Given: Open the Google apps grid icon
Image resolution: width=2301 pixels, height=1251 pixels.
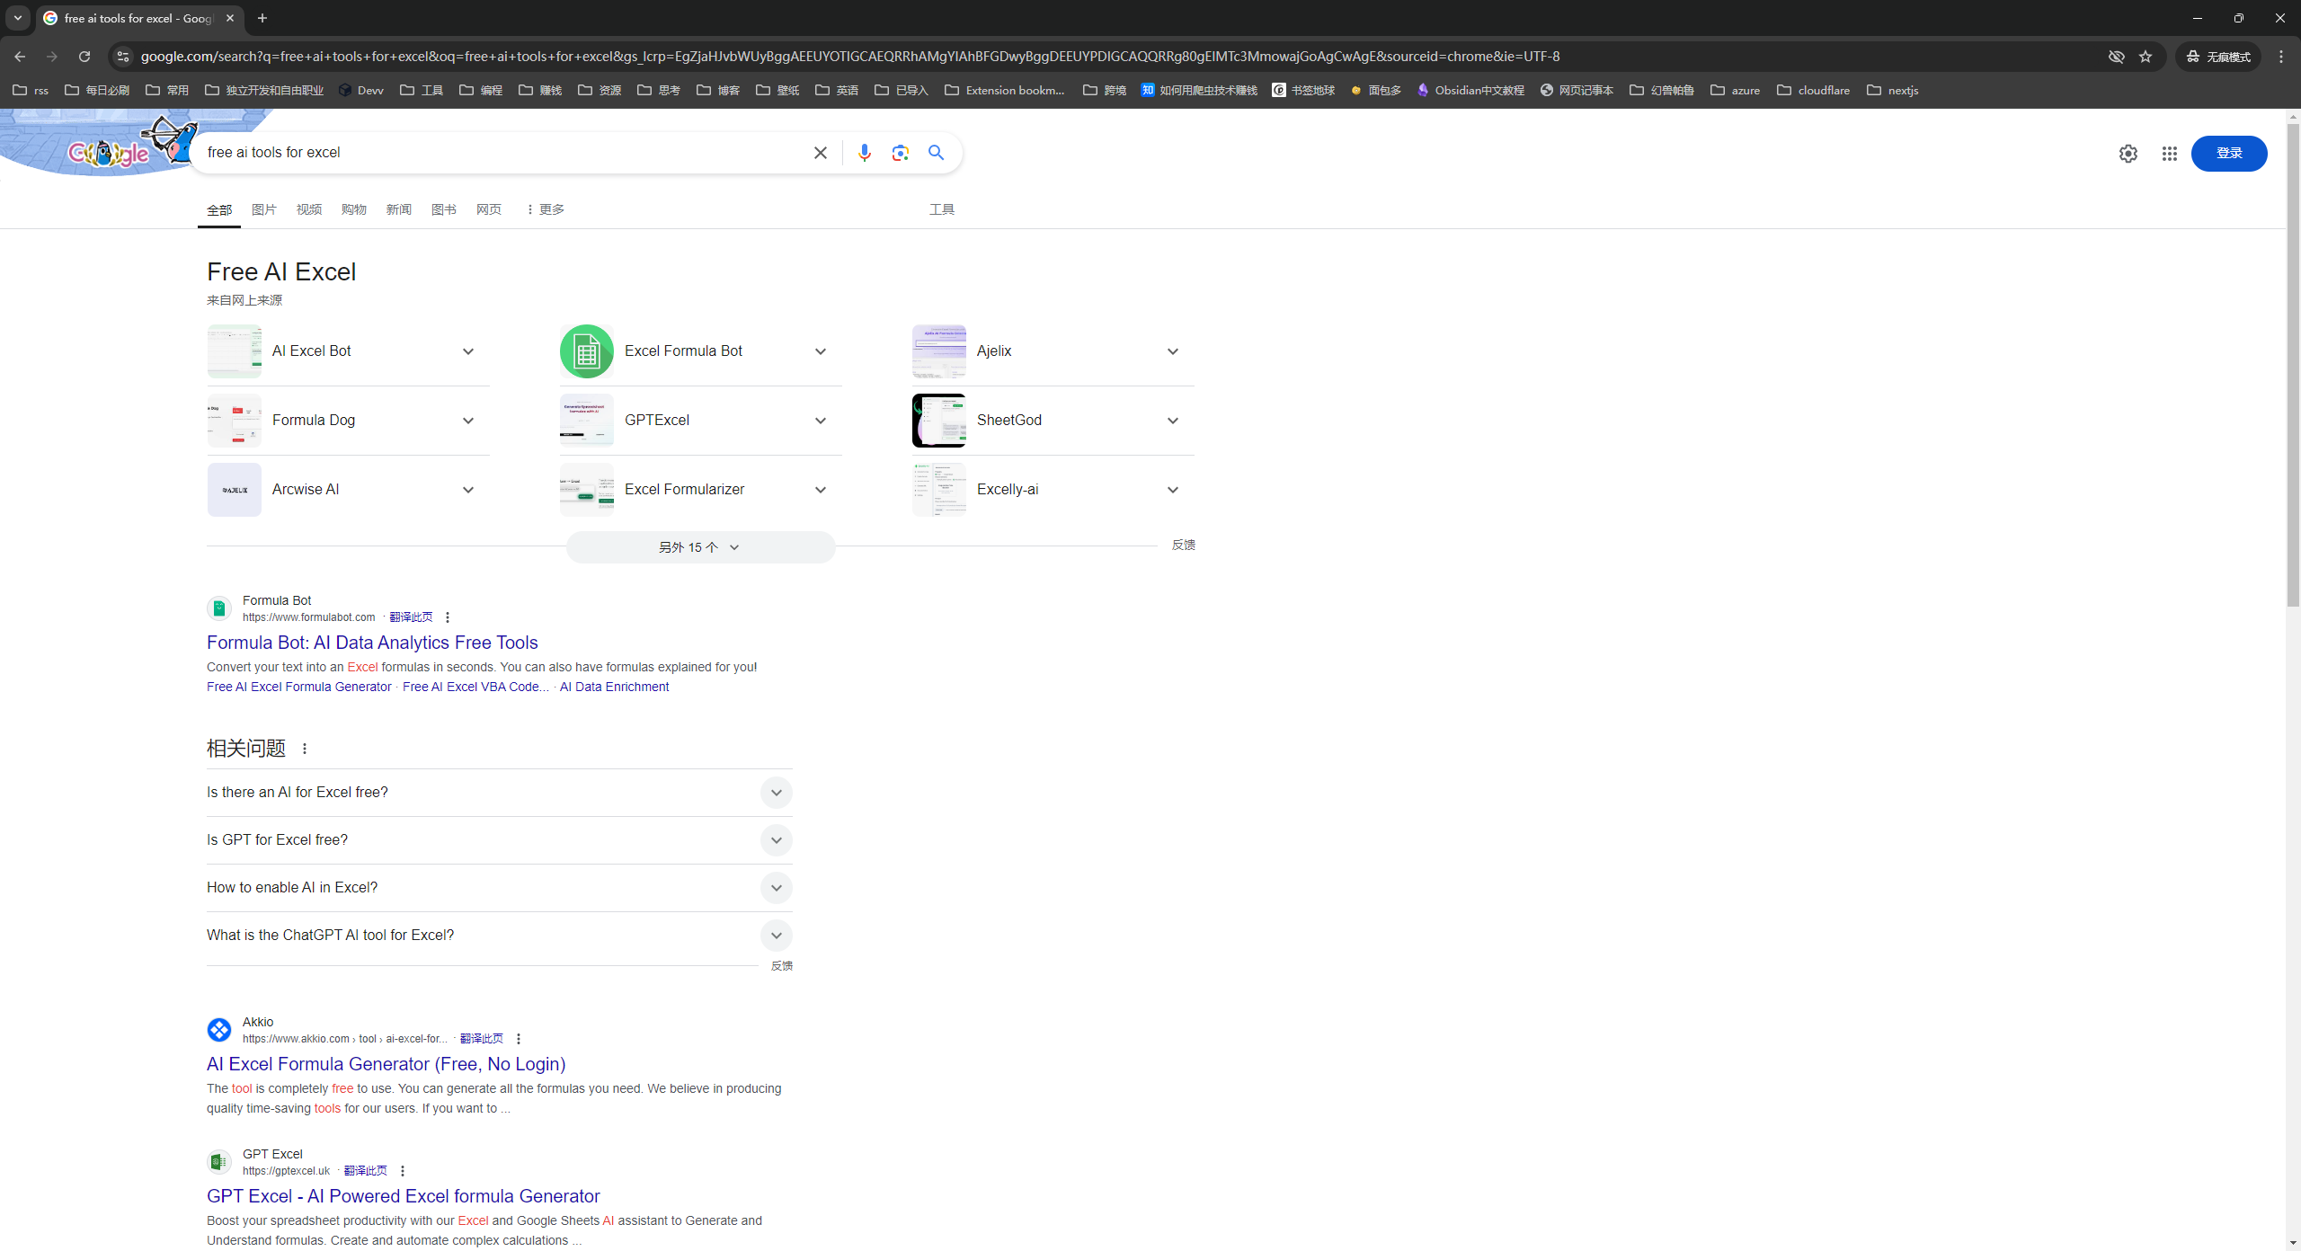Looking at the screenshot, I should pos(2169,154).
